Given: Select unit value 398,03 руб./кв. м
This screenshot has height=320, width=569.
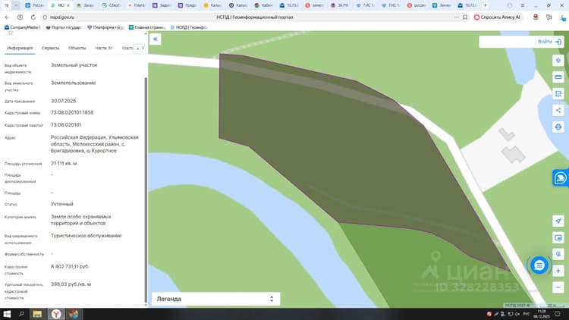Looking at the screenshot, I should coord(71,284).
